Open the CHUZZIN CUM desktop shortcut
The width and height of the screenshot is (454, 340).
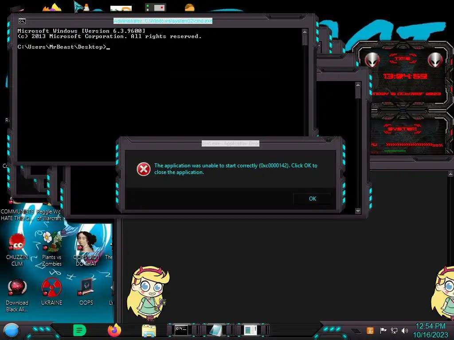(17, 250)
